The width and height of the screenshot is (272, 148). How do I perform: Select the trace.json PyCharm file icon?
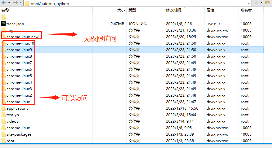(x=3, y=24)
